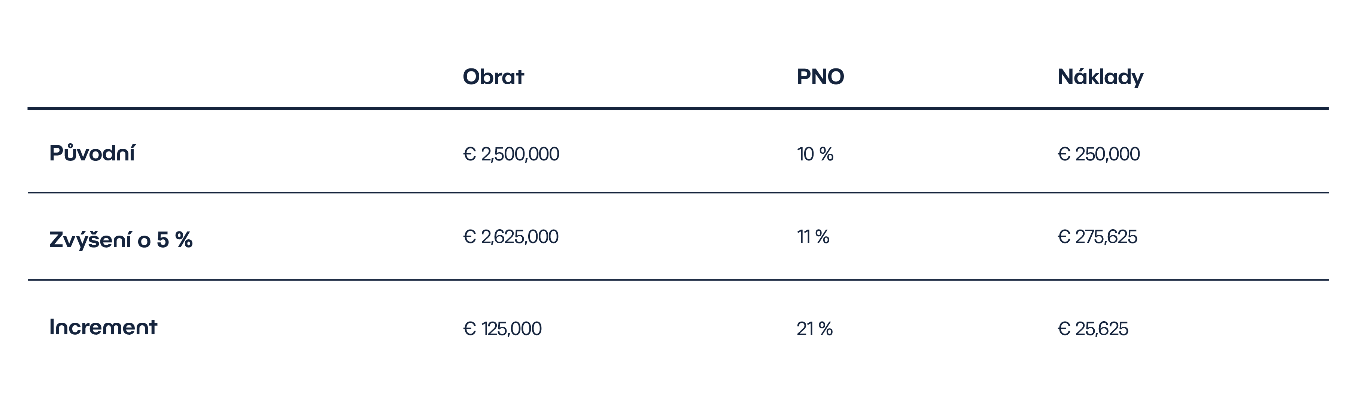The height and width of the screenshot is (405, 1356).
Task: Click divider line below Původní row
Action: pyautogui.click(x=678, y=193)
